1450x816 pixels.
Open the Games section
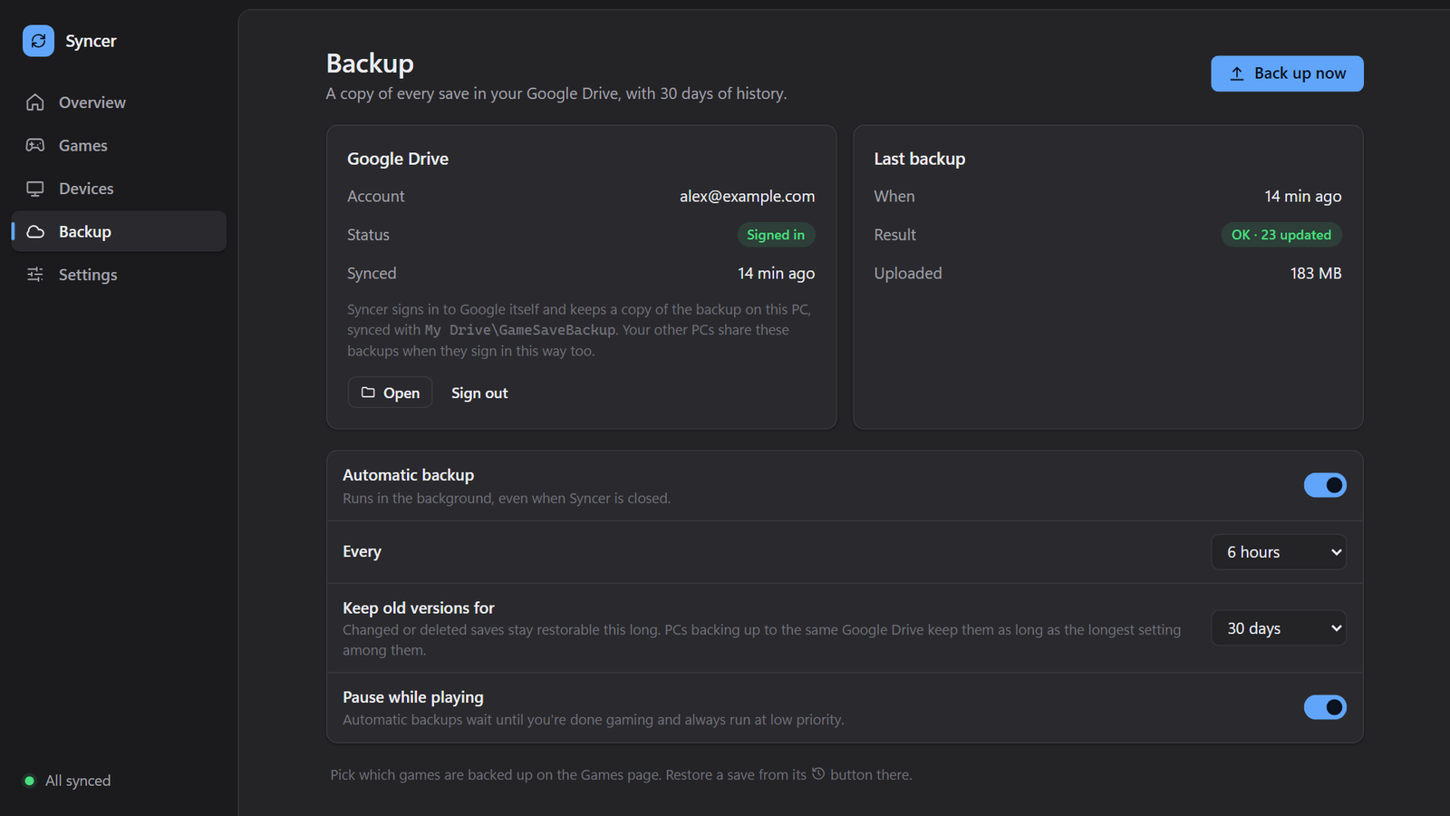click(x=119, y=145)
